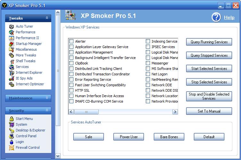
Task: Check the Alerter service checkbox
Action: 71,41
